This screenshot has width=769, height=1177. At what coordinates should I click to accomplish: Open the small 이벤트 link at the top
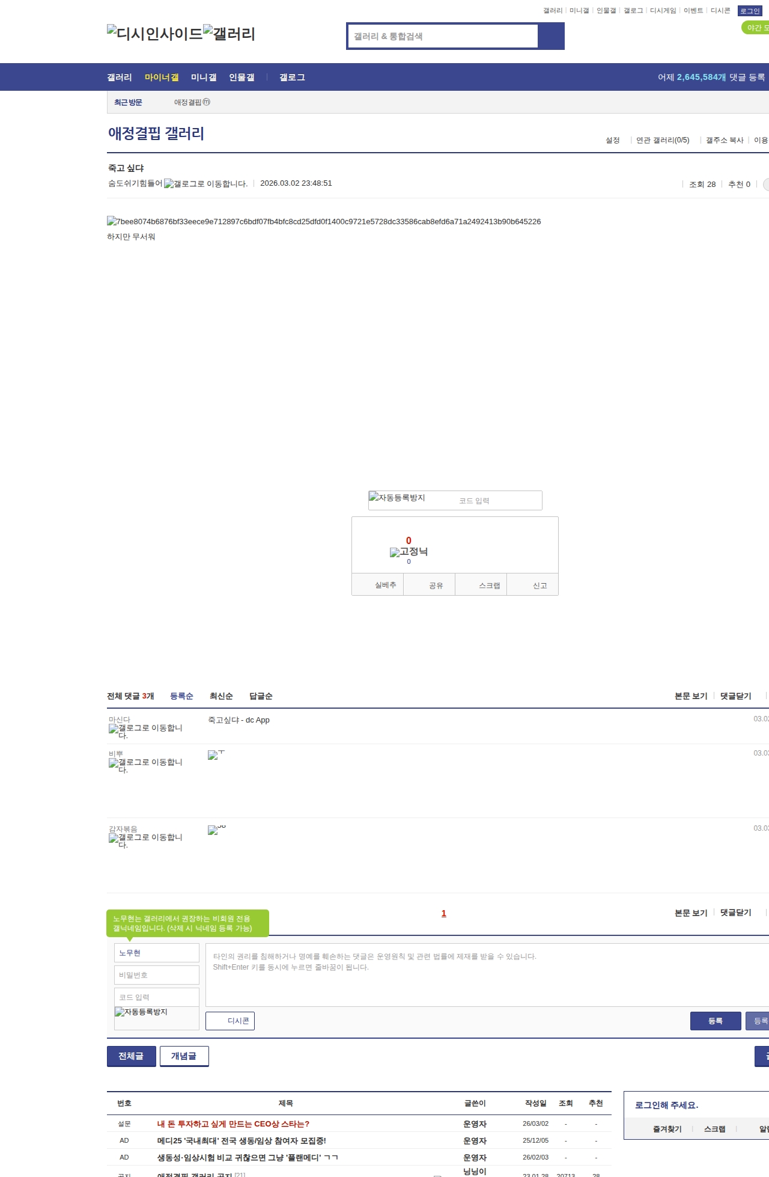click(x=693, y=11)
